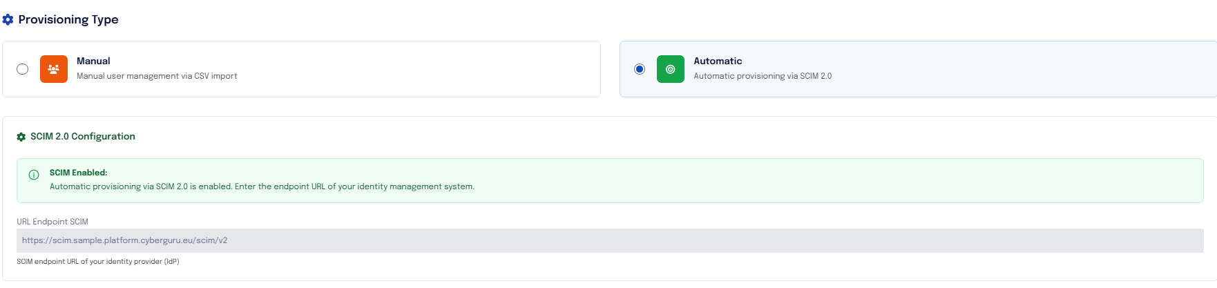Viewport: 1217px width, 288px height.
Task: Select the Manual radio button
Action: (x=23, y=69)
